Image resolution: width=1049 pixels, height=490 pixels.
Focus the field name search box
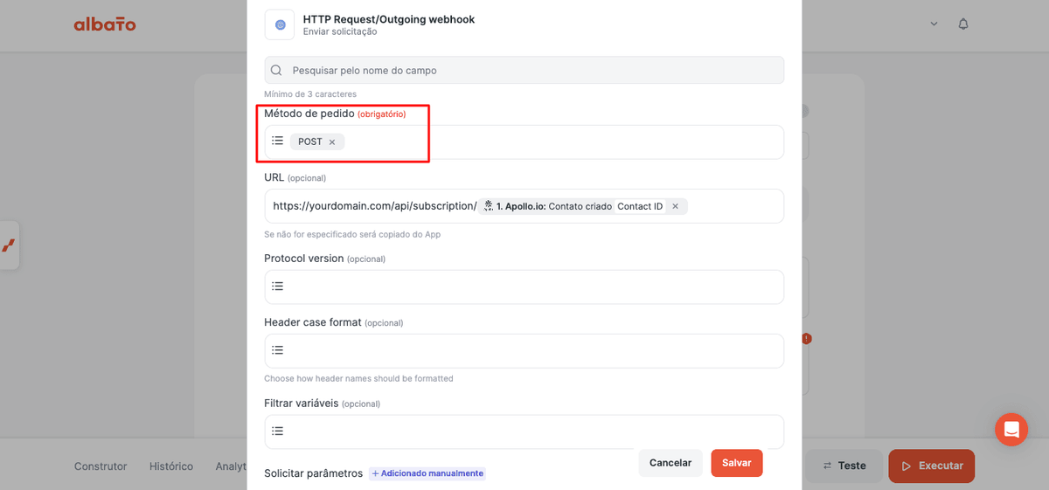point(524,70)
